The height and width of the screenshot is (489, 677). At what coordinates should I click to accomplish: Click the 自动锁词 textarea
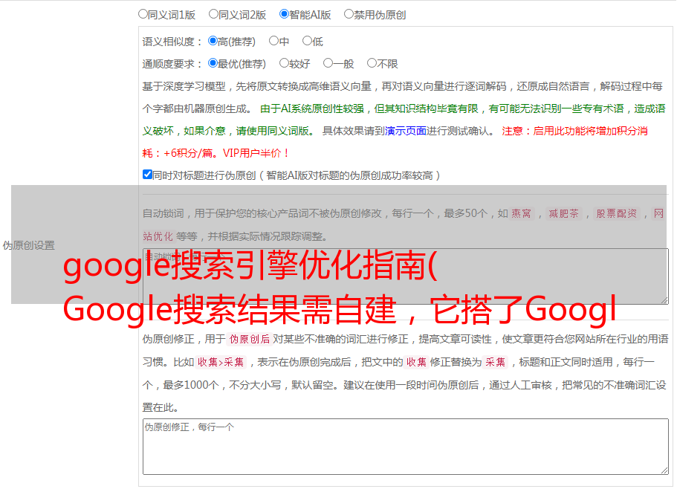point(406,276)
